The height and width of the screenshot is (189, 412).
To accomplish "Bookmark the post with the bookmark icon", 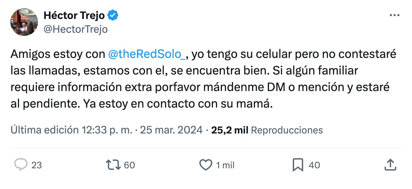I will 297,165.
